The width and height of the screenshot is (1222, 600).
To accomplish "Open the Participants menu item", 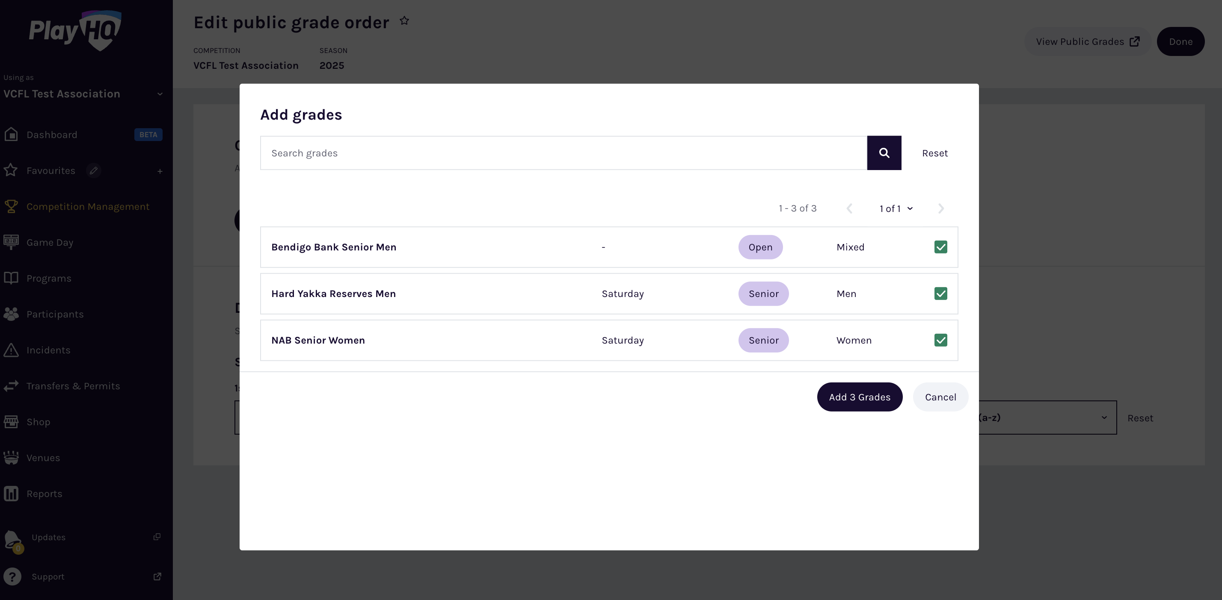I will tap(55, 314).
